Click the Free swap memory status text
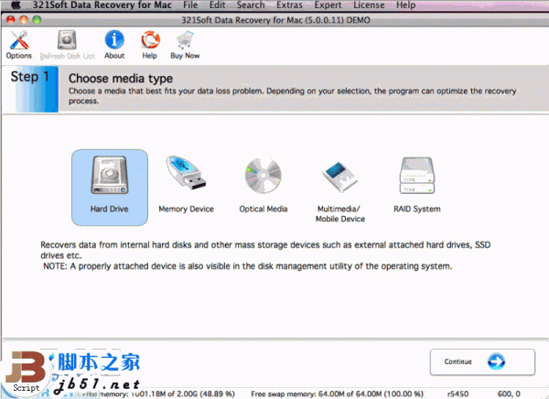The image size is (549, 399). click(337, 394)
